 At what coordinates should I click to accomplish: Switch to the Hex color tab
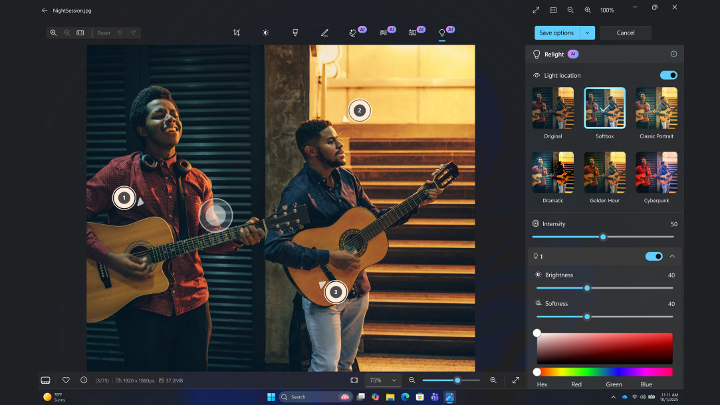542,384
